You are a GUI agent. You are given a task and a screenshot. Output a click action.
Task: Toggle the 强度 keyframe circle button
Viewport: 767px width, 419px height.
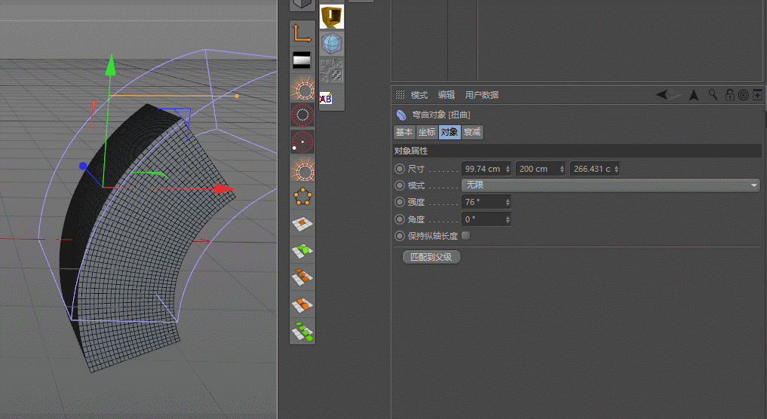(400, 202)
